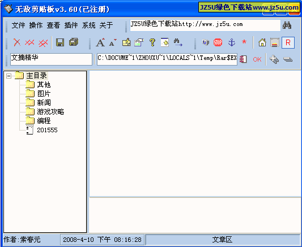Click the red asterisk star icon
The height and width of the screenshot is (247, 302).
click(244, 42)
